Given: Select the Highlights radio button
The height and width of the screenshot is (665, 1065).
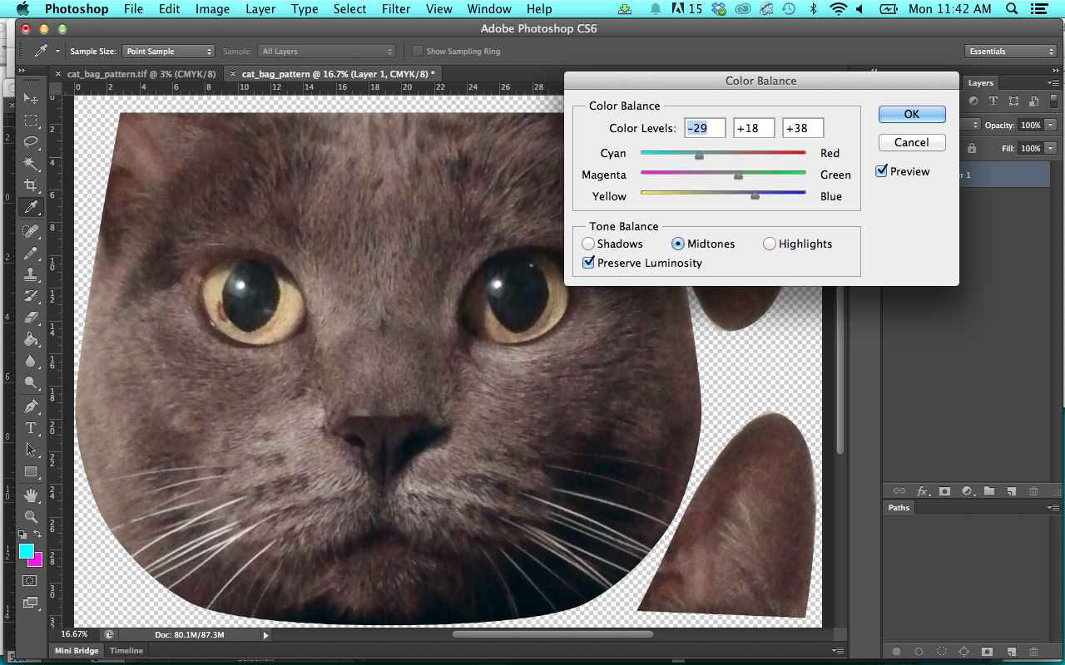Looking at the screenshot, I should (x=769, y=244).
